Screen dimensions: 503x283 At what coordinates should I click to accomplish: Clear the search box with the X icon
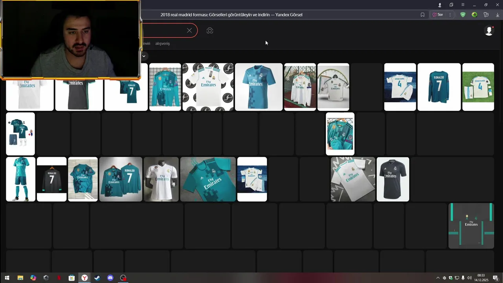click(x=189, y=30)
